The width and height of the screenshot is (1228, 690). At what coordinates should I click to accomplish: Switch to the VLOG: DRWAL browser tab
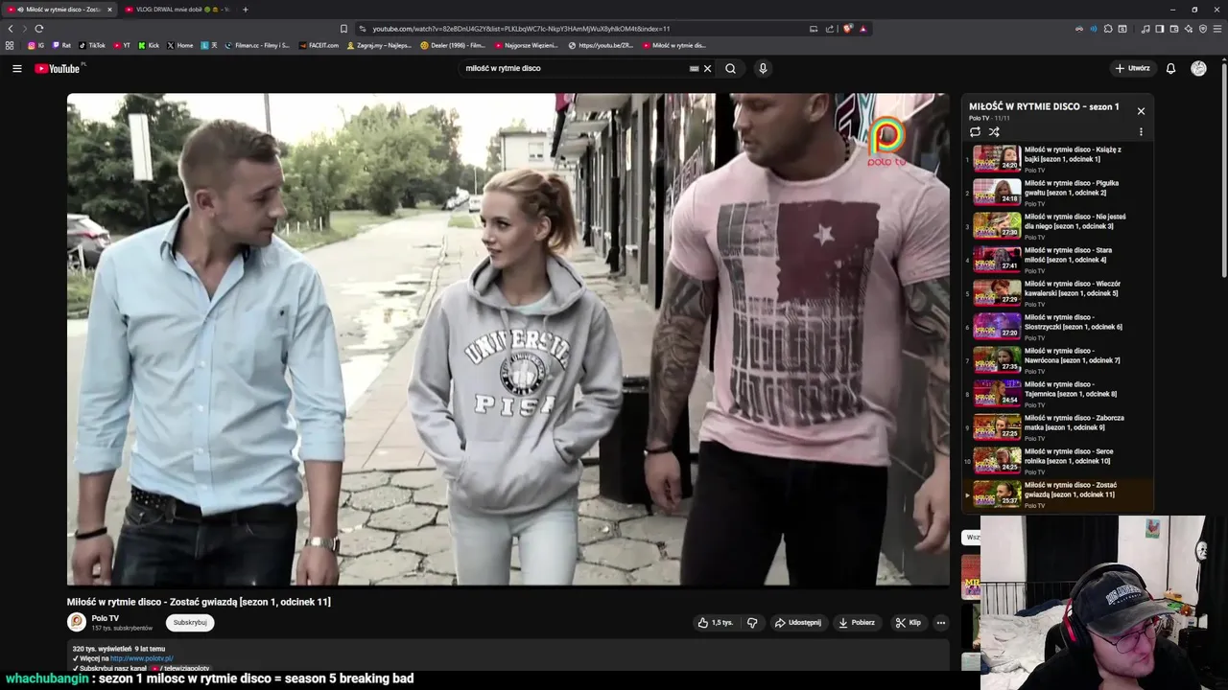[177, 10]
